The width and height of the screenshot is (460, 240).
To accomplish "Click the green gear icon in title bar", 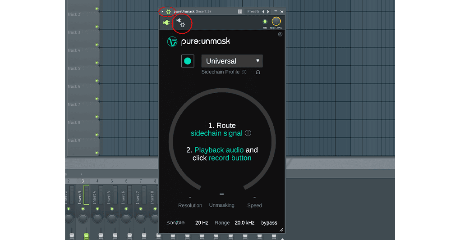I will 168,11.
